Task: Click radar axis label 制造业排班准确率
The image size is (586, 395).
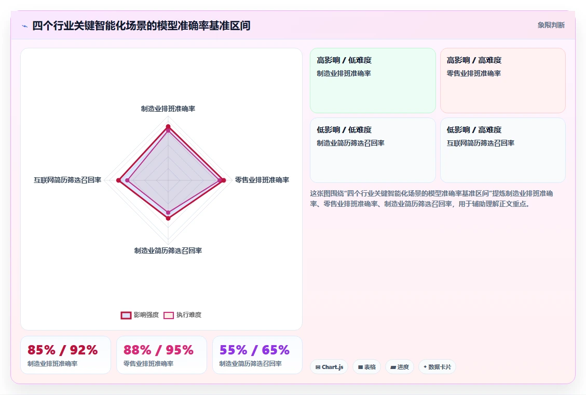Action: pyautogui.click(x=168, y=109)
